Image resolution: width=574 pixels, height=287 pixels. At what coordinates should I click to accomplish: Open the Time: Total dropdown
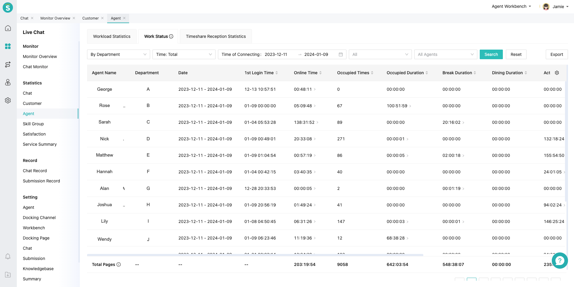[184, 54]
